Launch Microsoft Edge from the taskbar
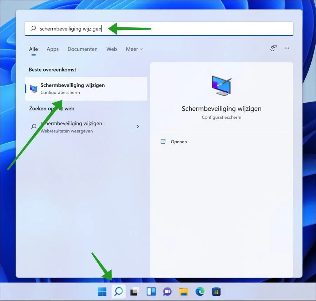 point(200,292)
